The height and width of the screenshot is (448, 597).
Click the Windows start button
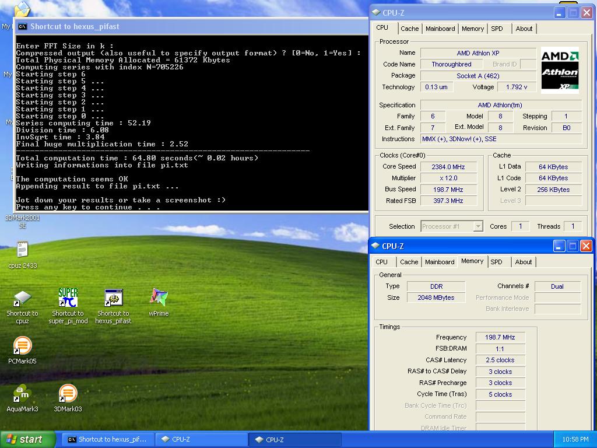click(28, 439)
